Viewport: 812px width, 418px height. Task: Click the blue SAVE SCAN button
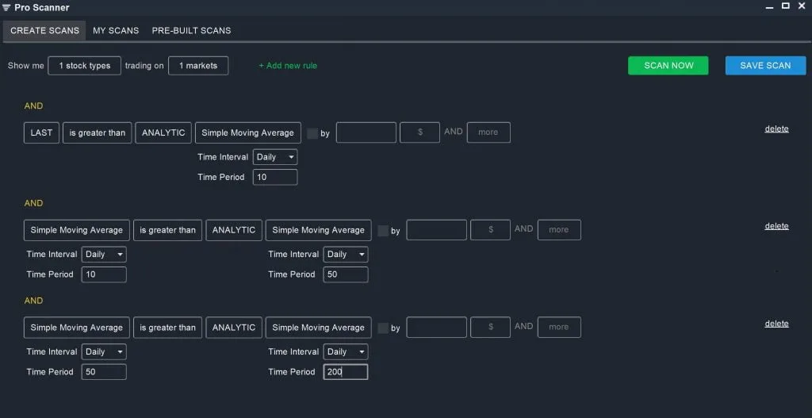click(765, 66)
